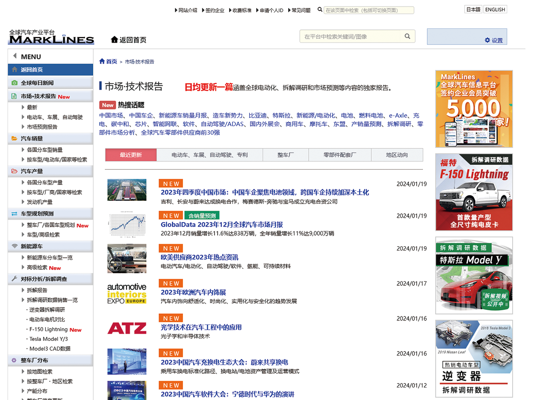Viewport: 533px width, 400px height.
Task: Switch language to ENGLISH
Action: [x=495, y=9]
